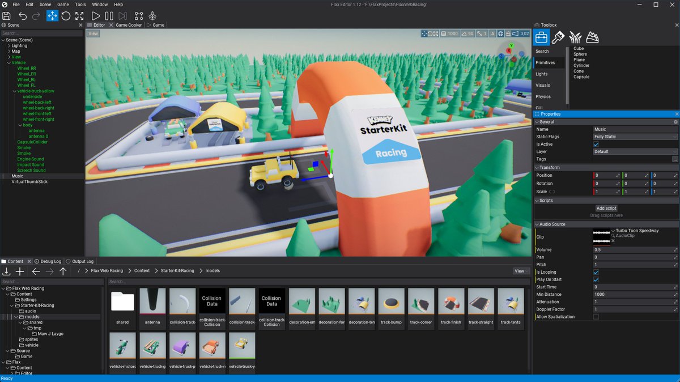Open the File menu

pos(16,5)
